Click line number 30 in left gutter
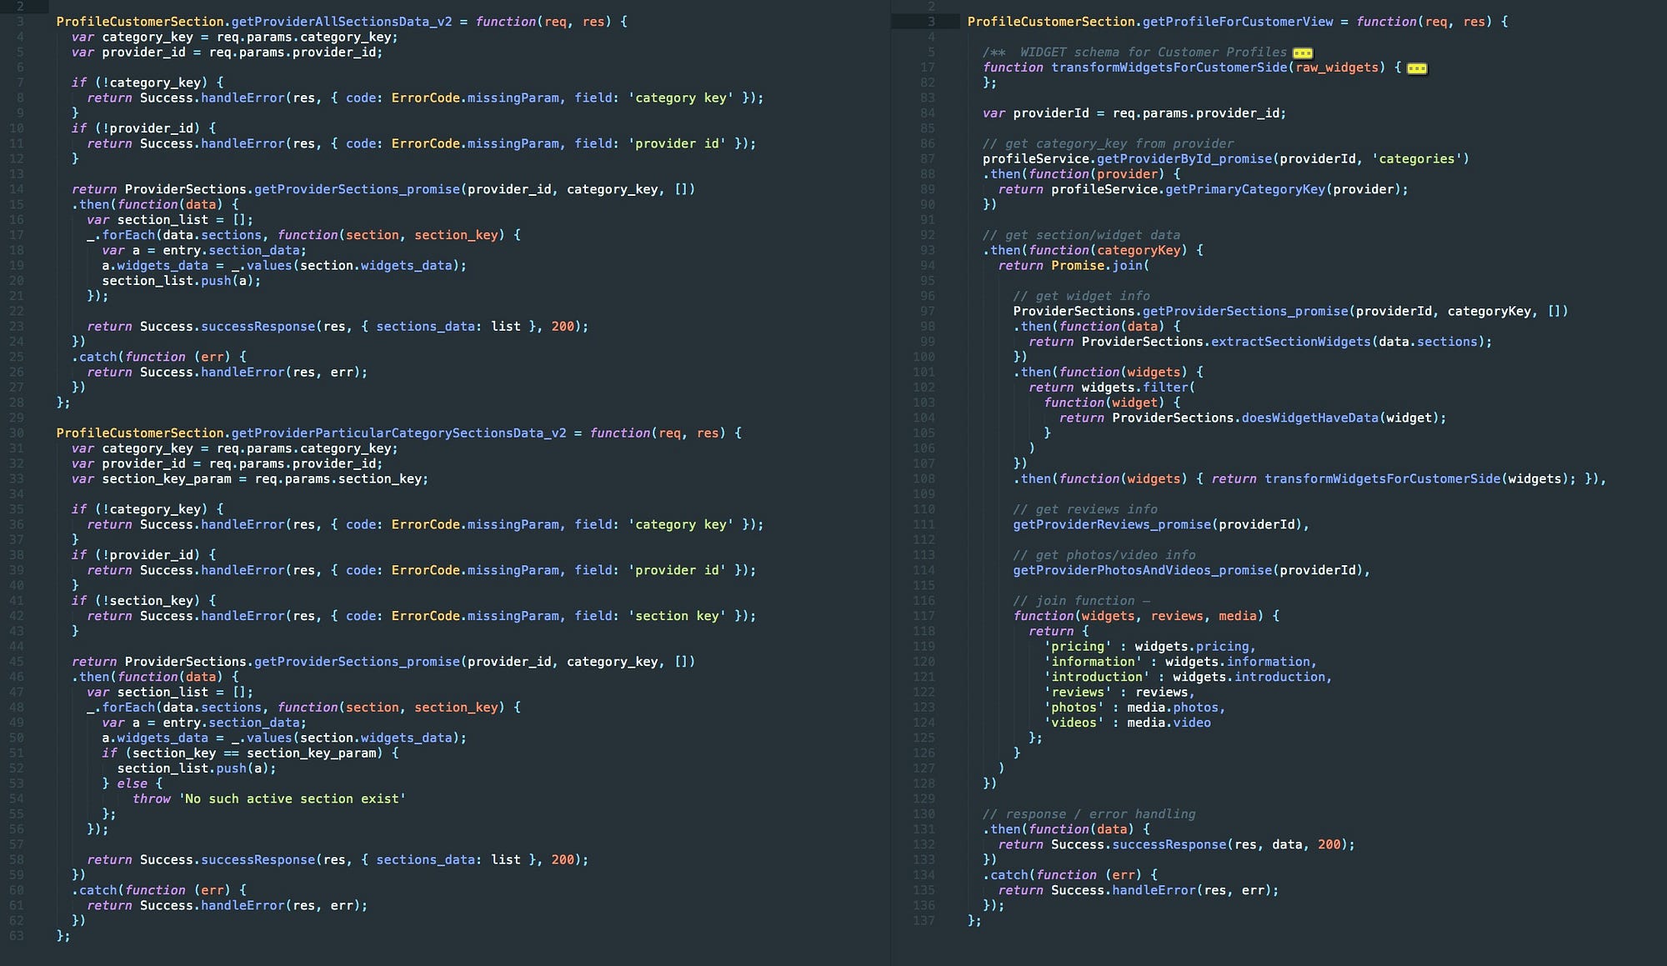 17,433
